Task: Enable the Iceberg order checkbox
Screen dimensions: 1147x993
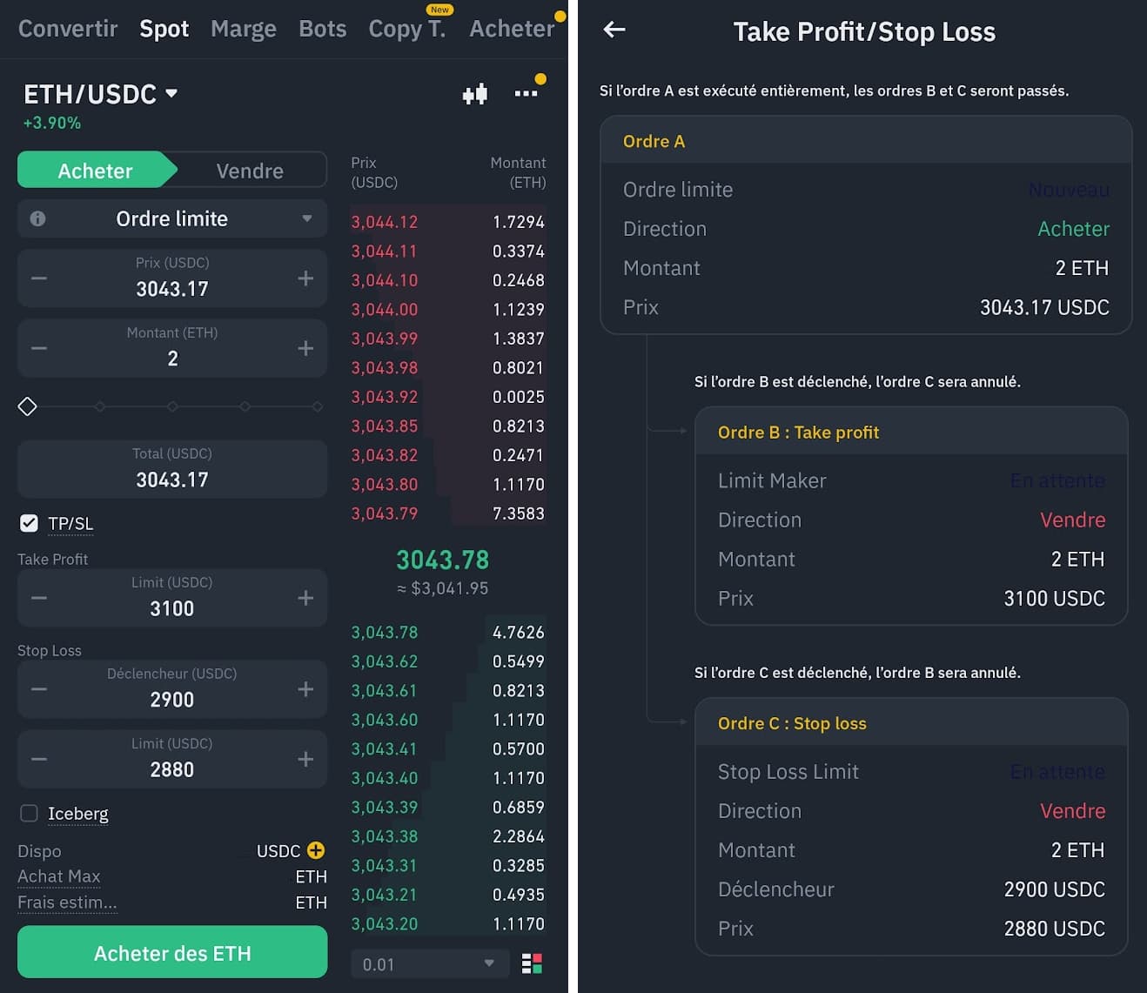Action: click(x=29, y=813)
